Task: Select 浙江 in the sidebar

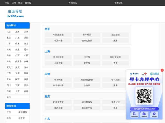Action: 26,37
